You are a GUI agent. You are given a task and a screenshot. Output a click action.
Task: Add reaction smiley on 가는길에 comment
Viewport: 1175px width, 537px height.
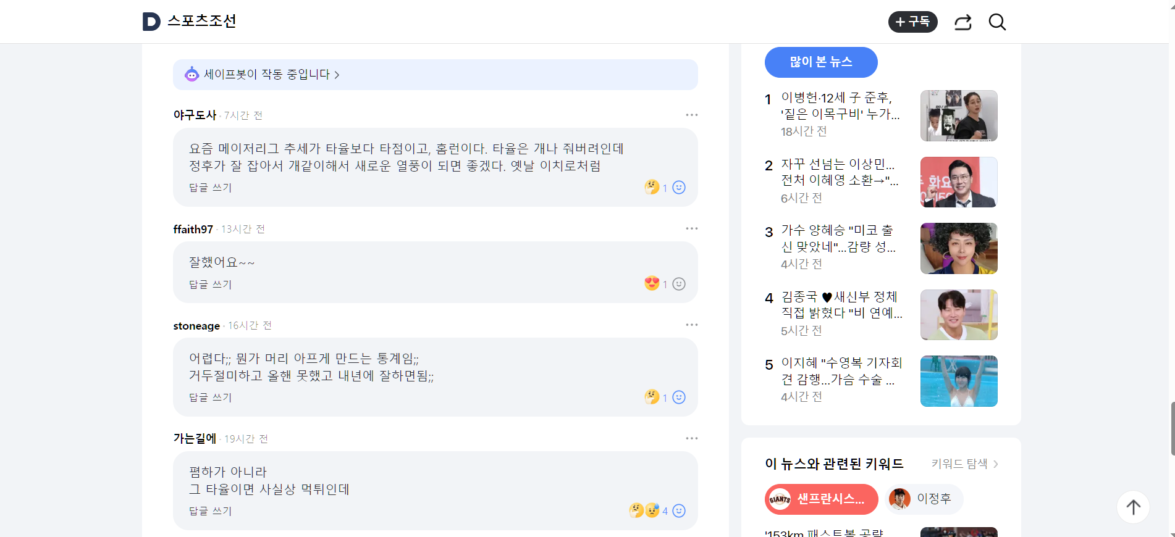coord(679,511)
